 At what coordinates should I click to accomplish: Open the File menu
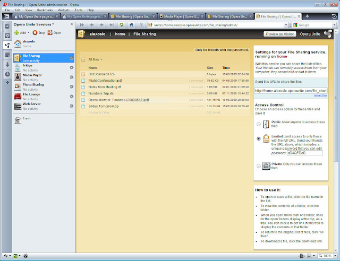(7, 10)
